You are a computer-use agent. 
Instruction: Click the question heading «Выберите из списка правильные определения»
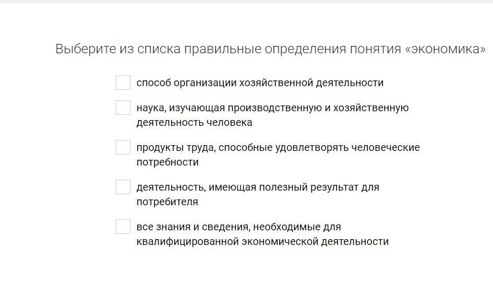pos(209,49)
